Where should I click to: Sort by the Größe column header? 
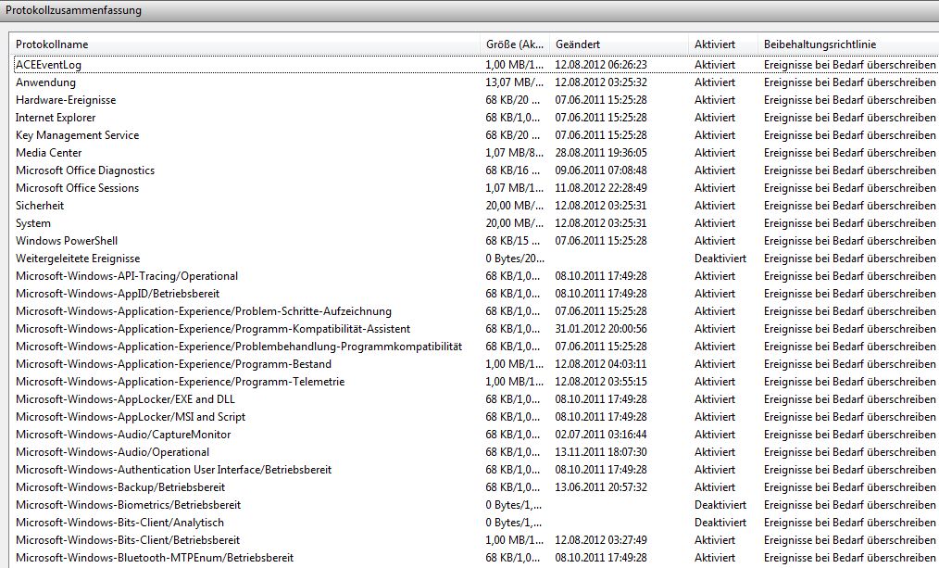click(x=515, y=44)
